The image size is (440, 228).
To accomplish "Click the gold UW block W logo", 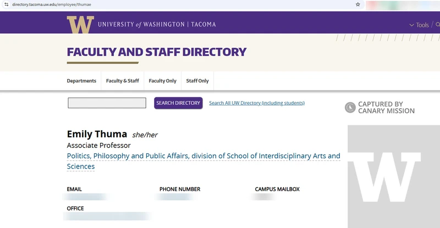I will click(x=80, y=25).
